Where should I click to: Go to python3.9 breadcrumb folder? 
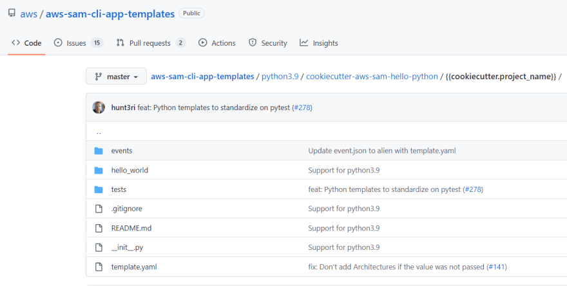tap(280, 77)
